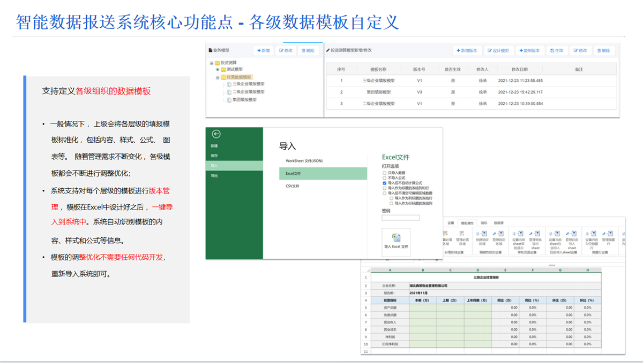Toggle 导入后不清空可编辑区域数据 checkbox
Image resolution: width=643 pixels, height=363 pixels.
[384, 193]
